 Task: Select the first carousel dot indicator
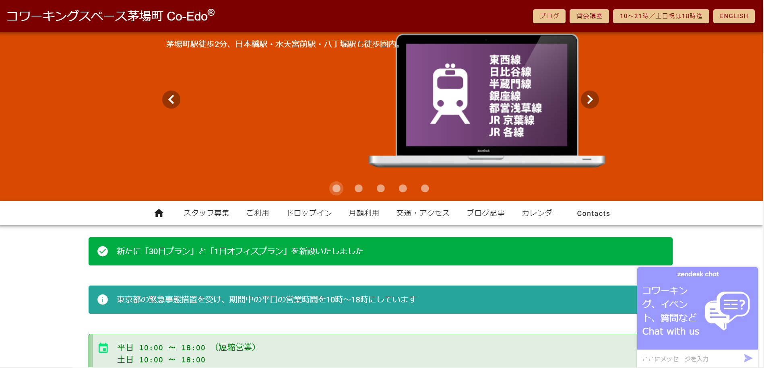click(x=337, y=188)
